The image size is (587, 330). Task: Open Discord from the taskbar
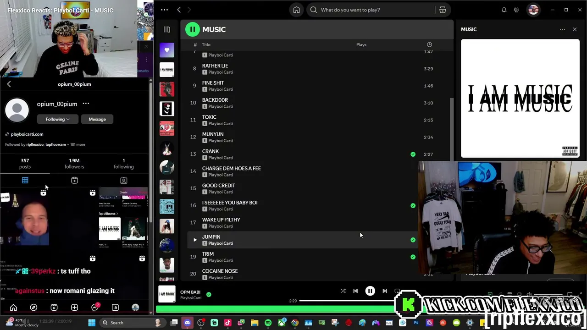(x=187, y=323)
